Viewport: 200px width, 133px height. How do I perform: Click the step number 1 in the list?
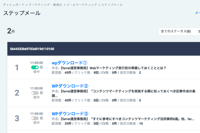17,67
